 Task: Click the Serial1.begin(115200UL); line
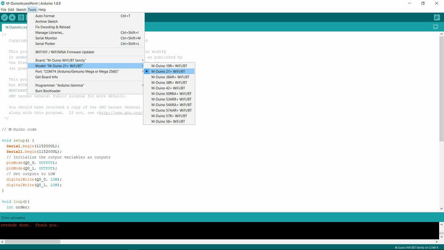(x=34, y=151)
